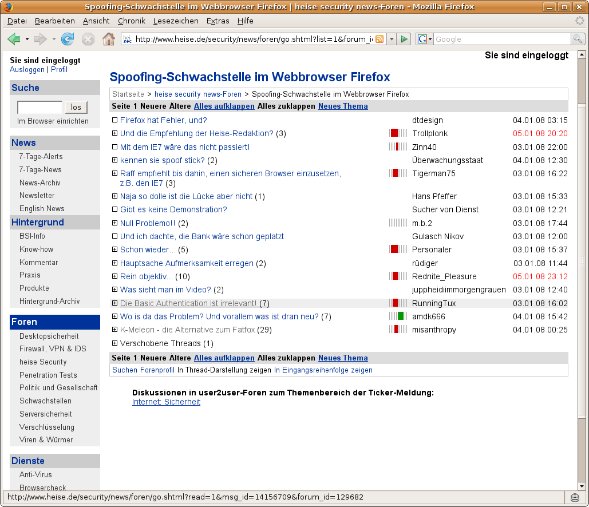589x507 pixels.
Task: Click the rating bar for Zinn40's post
Action: pyautogui.click(x=398, y=146)
